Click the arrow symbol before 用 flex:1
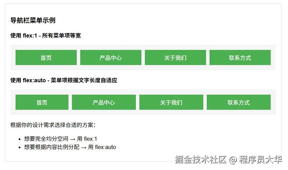The height and width of the screenshot is (170, 288). tap(73, 139)
